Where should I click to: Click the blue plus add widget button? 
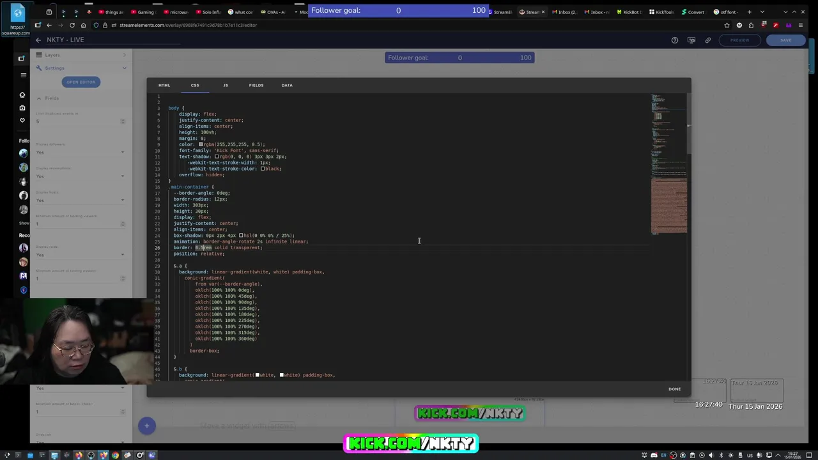point(146,425)
